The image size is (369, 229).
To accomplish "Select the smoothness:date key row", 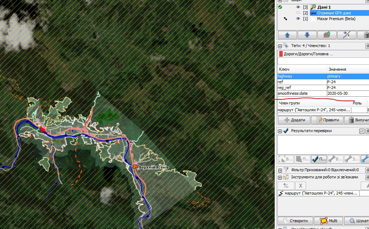I will pyautogui.click(x=302, y=93).
